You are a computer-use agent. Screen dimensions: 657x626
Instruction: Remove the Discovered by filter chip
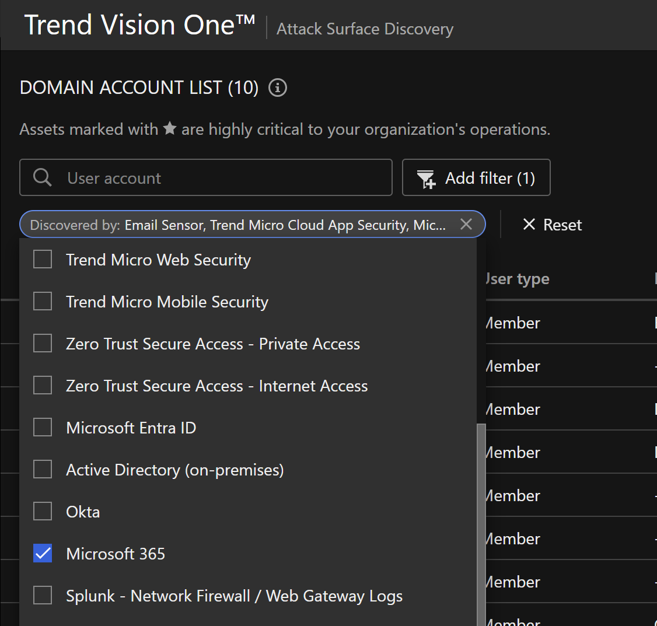466,224
